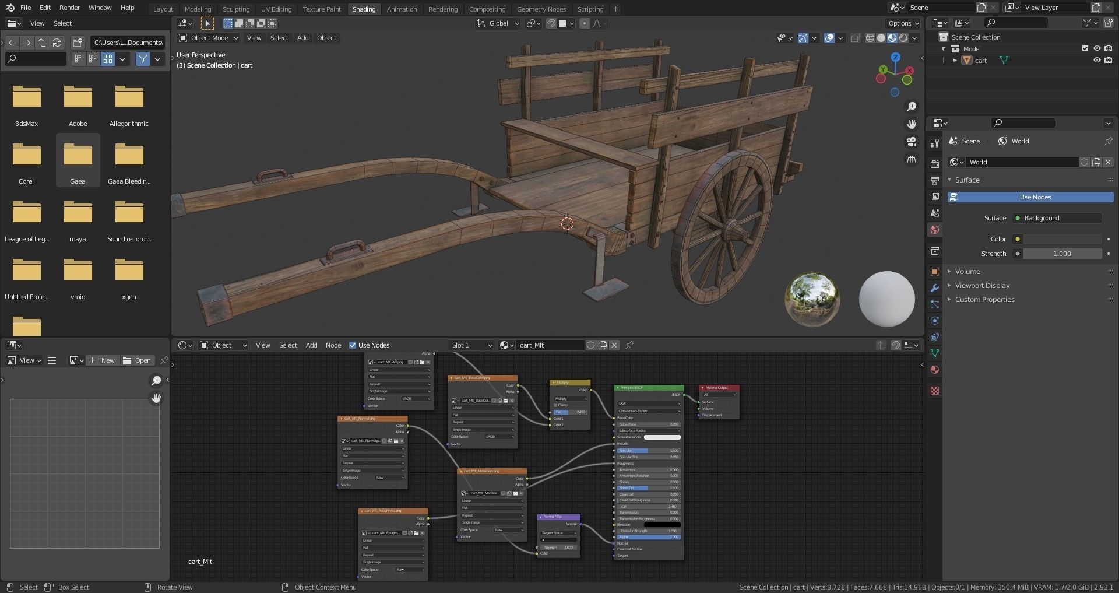This screenshot has width=1119, height=593.
Task: Select material preview shading mode
Action: (x=892, y=38)
